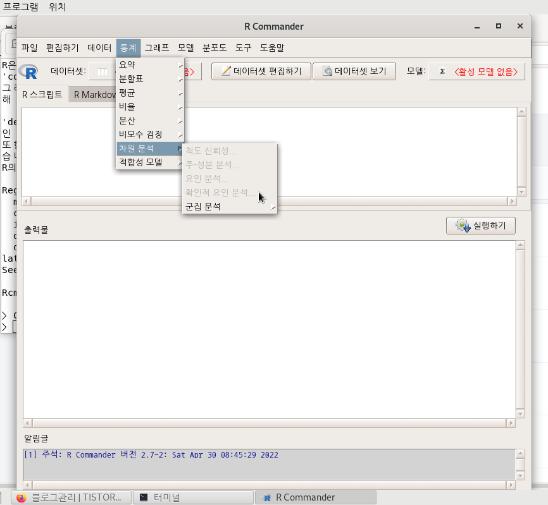Open the 데이터 menu
Viewport: 548px width, 505px height.
(x=99, y=48)
